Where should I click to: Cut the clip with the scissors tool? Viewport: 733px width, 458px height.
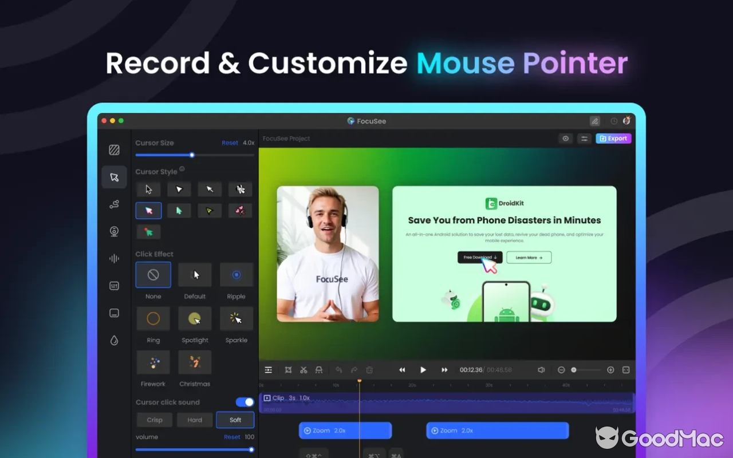[304, 369]
